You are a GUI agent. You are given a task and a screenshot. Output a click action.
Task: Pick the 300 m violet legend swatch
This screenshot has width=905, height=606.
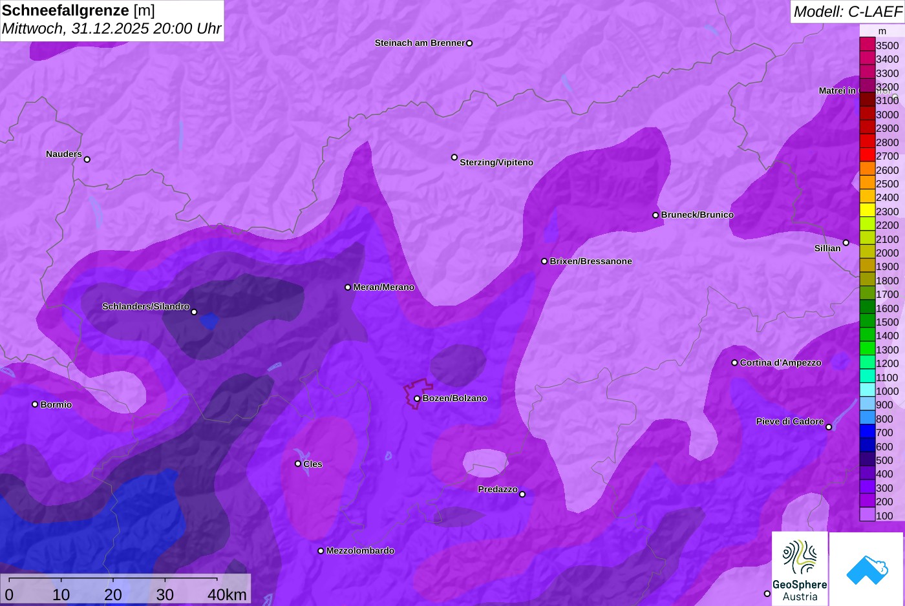[x=867, y=487]
